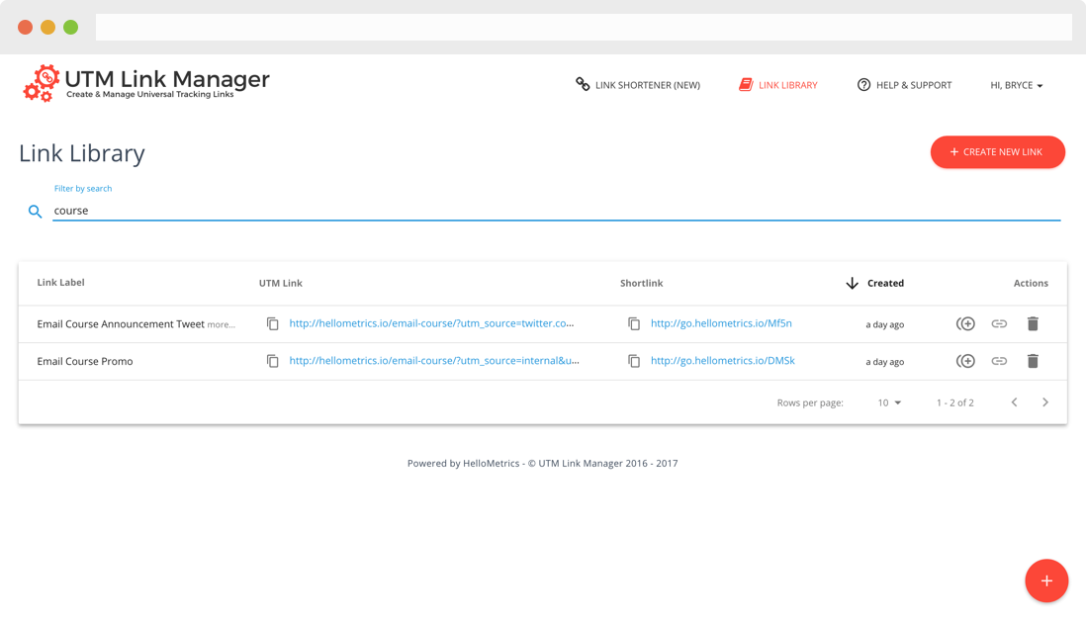The image size is (1086, 622).
Task: Open Rows per page dropdown showing 10
Action: coord(889,402)
